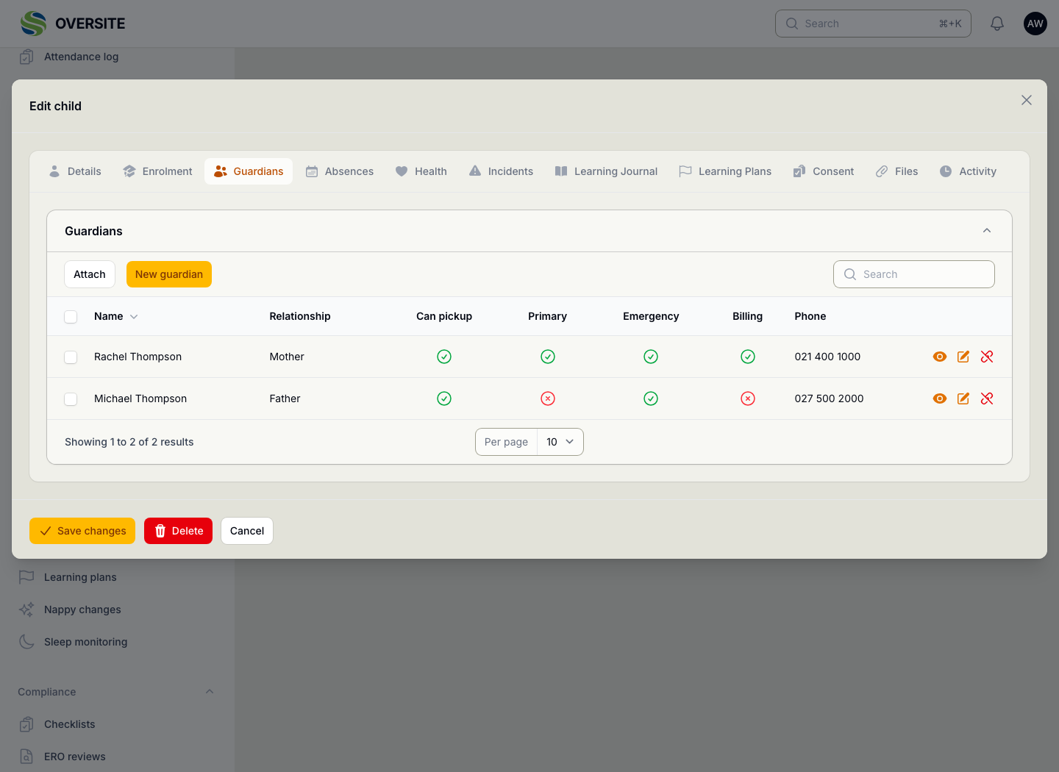This screenshot has width=1059, height=772.
Task: Click Rachel Thompson can pickup check icon
Action: (x=444, y=357)
